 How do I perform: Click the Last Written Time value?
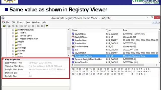40,63
